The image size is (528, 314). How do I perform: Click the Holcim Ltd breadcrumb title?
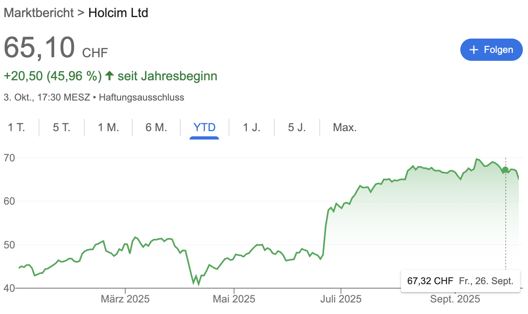118,13
